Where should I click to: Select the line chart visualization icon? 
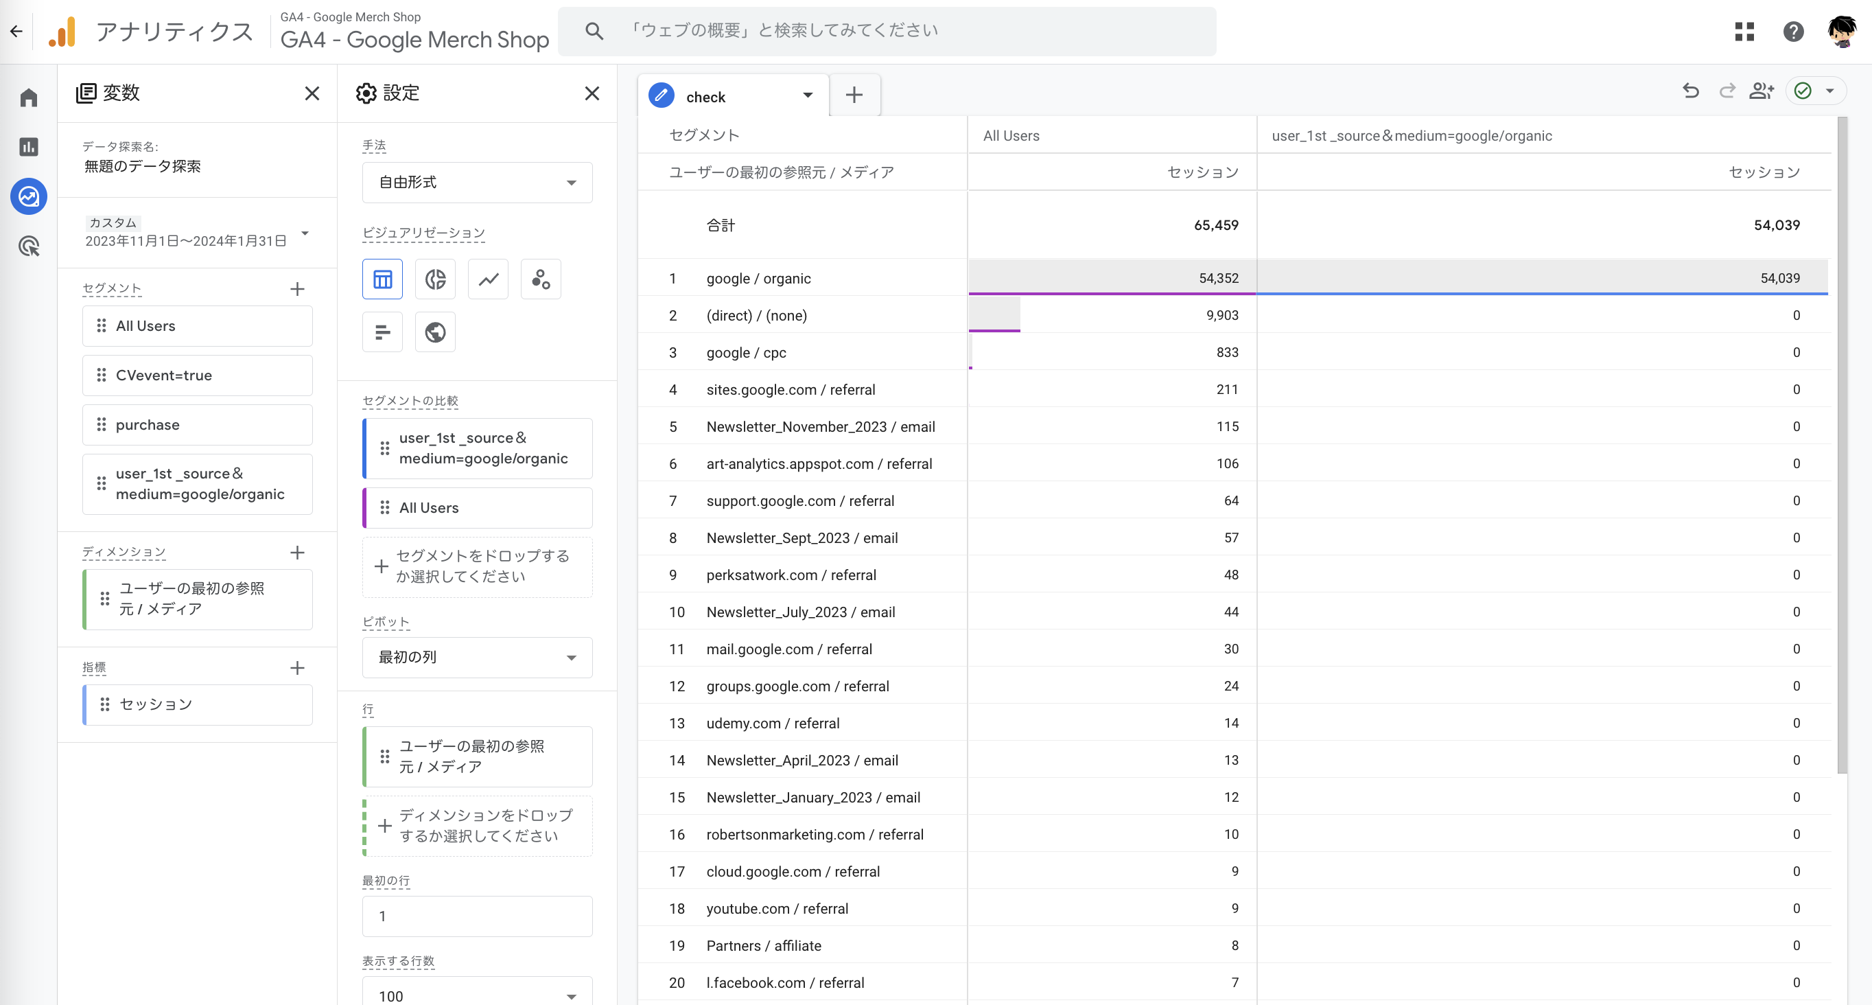[489, 279]
